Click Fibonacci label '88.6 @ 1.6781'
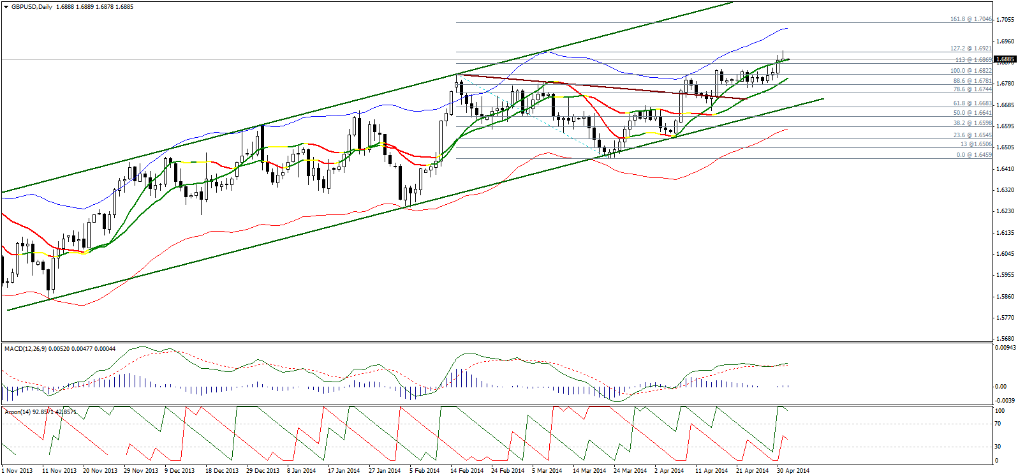This screenshot has width=1018, height=476. (x=973, y=81)
